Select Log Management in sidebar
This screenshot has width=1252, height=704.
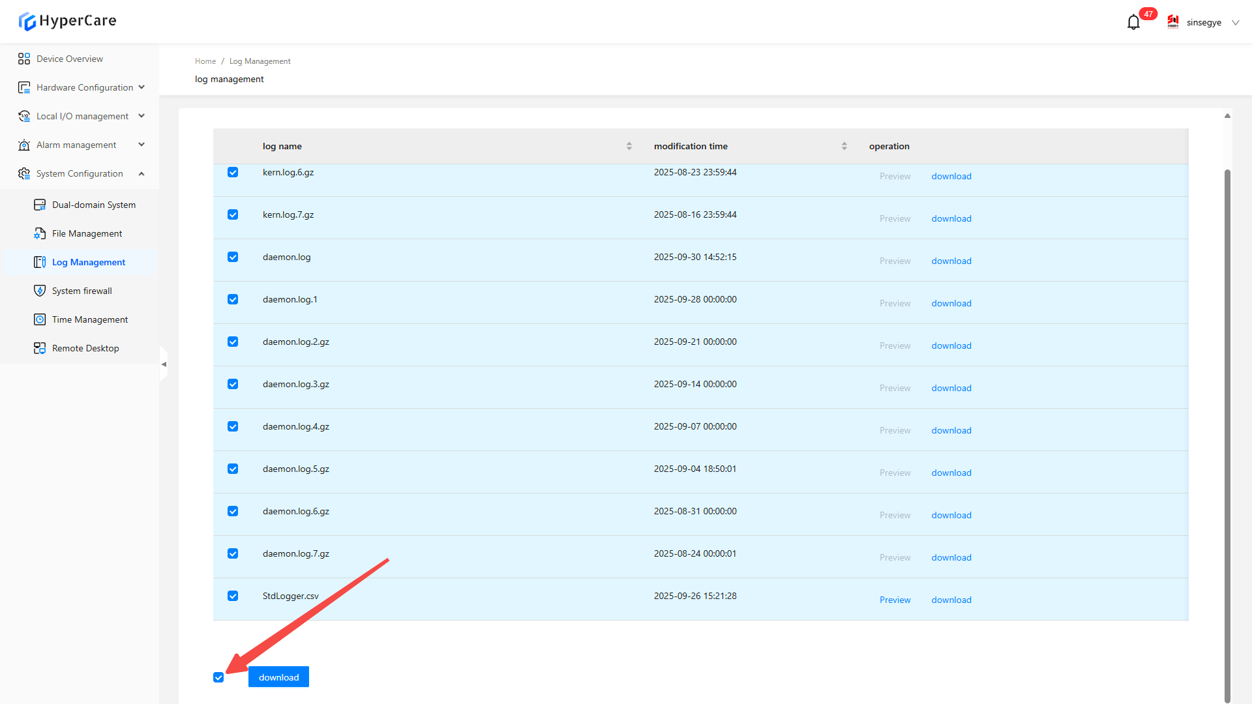click(x=89, y=262)
